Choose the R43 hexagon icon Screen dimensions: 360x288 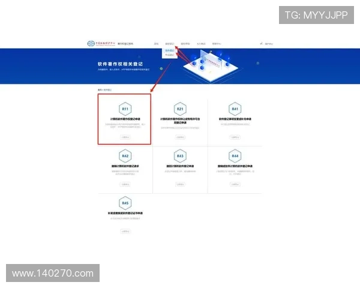(180, 155)
